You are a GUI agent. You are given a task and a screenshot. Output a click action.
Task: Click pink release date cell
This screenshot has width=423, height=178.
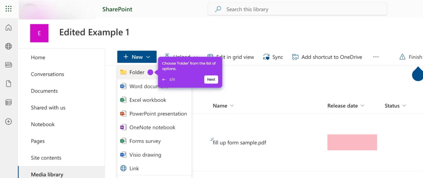(352, 142)
